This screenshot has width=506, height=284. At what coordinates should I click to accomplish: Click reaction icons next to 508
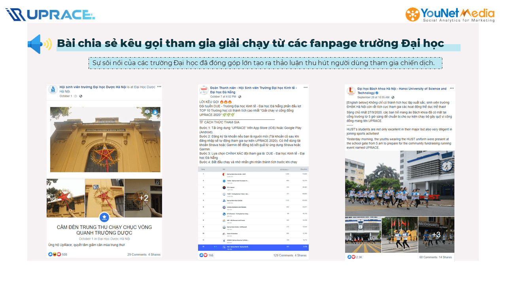(55, 254)
